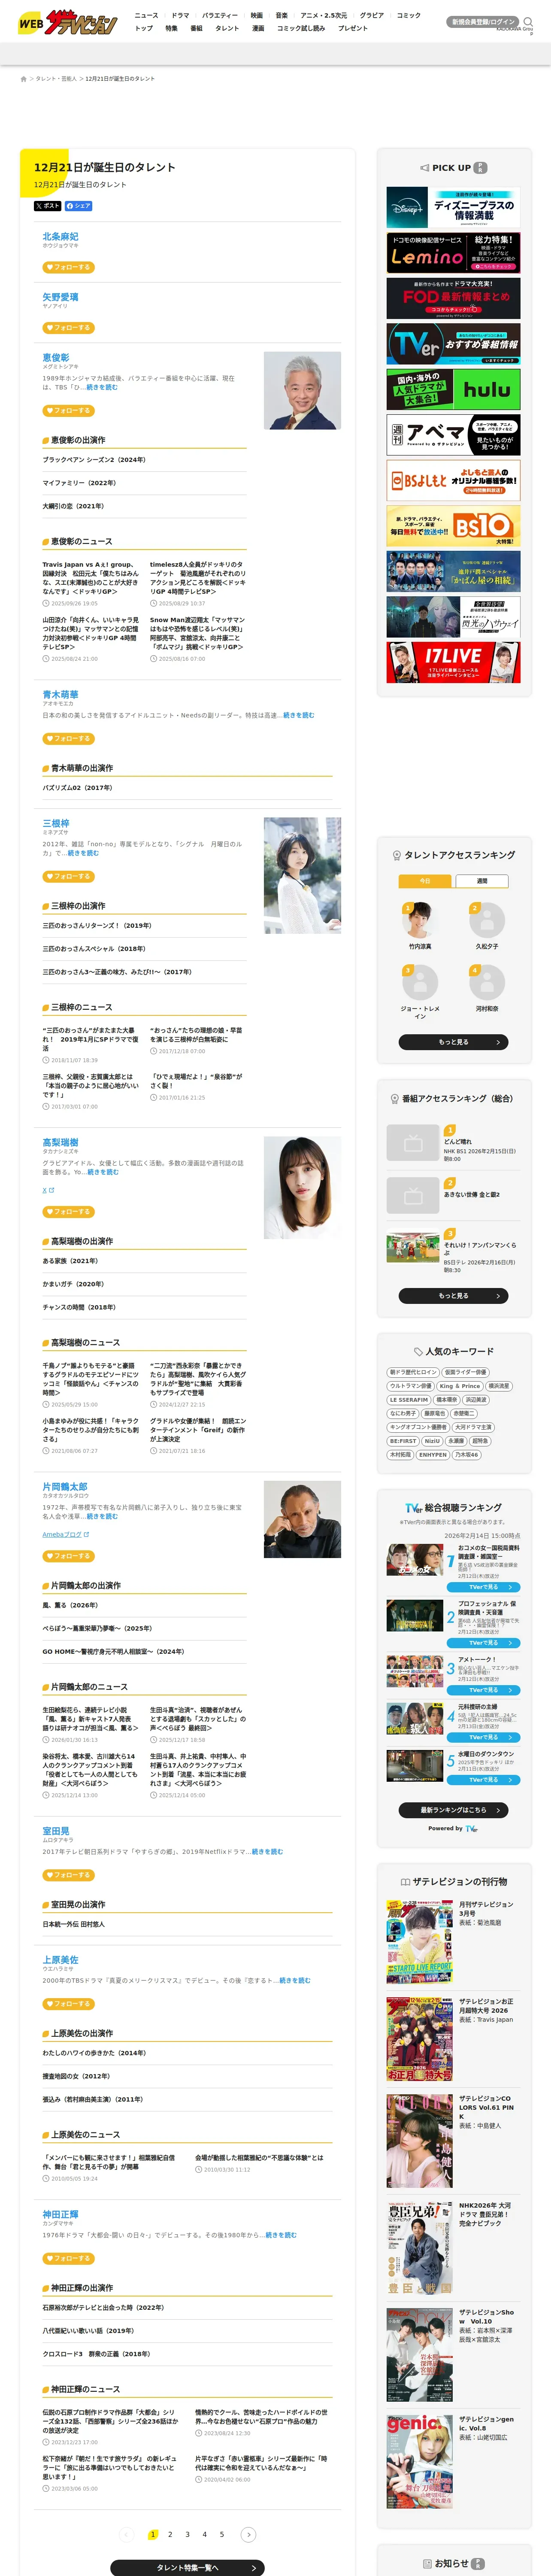Open hulu banner in PICK UP

pos(453,389)
